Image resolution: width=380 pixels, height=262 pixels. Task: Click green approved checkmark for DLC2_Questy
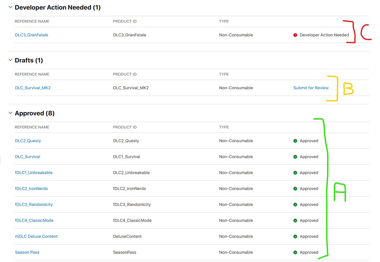295,141
